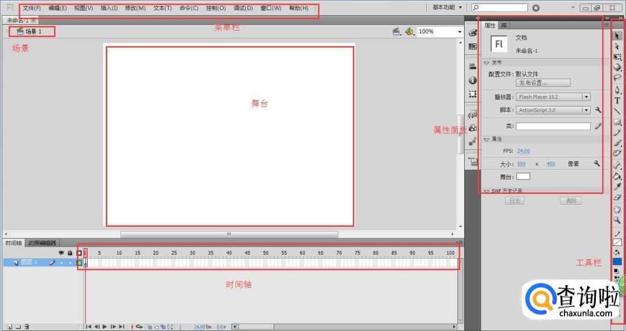The height and width of the screenshot is (331, 626).
Task: Click wrench icon next to ActionScript 3.0
Action: tap(598, 110)
